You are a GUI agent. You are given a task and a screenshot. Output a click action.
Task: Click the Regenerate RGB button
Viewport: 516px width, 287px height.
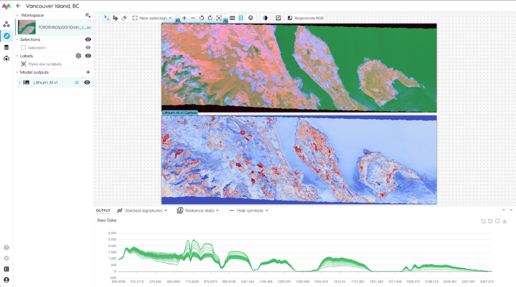305,18
